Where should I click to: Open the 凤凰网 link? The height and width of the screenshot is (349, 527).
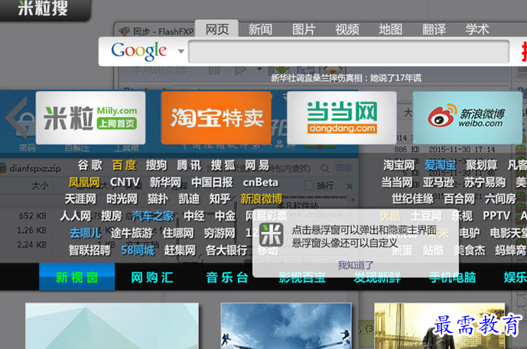coord(84,183)
